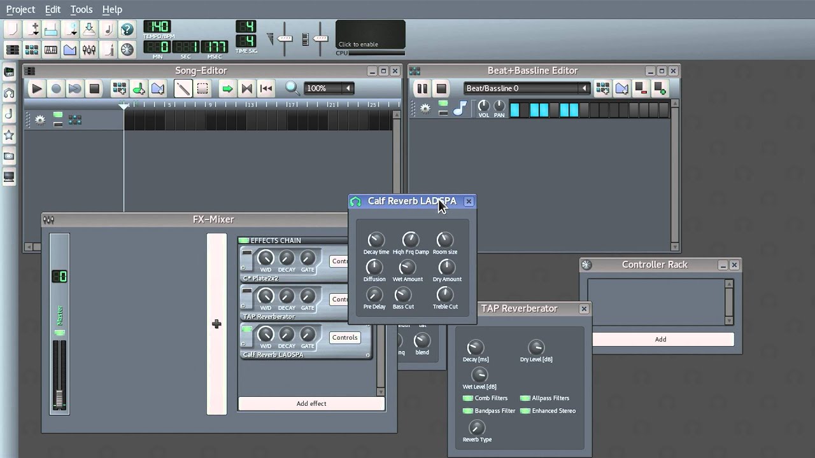
Task: Click the track PAN knob
Action: click(x=499, y=106)
